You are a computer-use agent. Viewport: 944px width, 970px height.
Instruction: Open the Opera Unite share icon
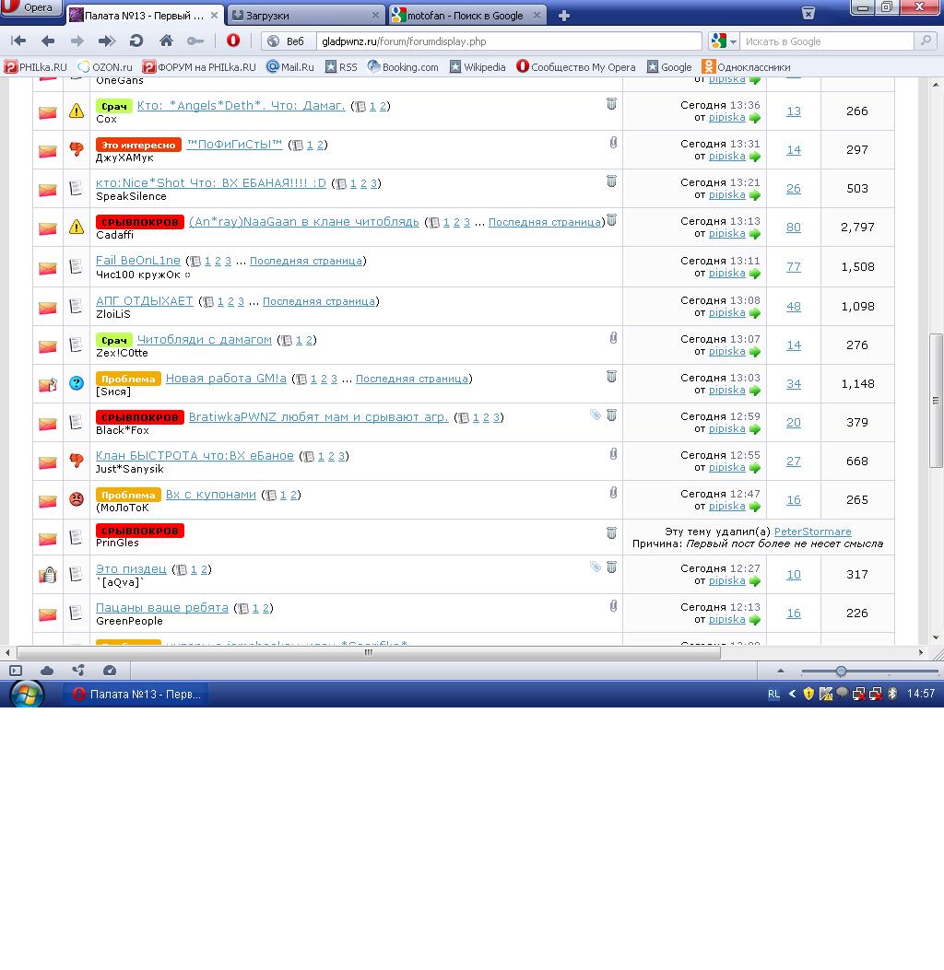click(x=78, y=671)
